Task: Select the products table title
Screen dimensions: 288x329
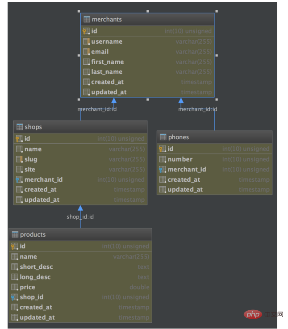Action: point(33,234)
